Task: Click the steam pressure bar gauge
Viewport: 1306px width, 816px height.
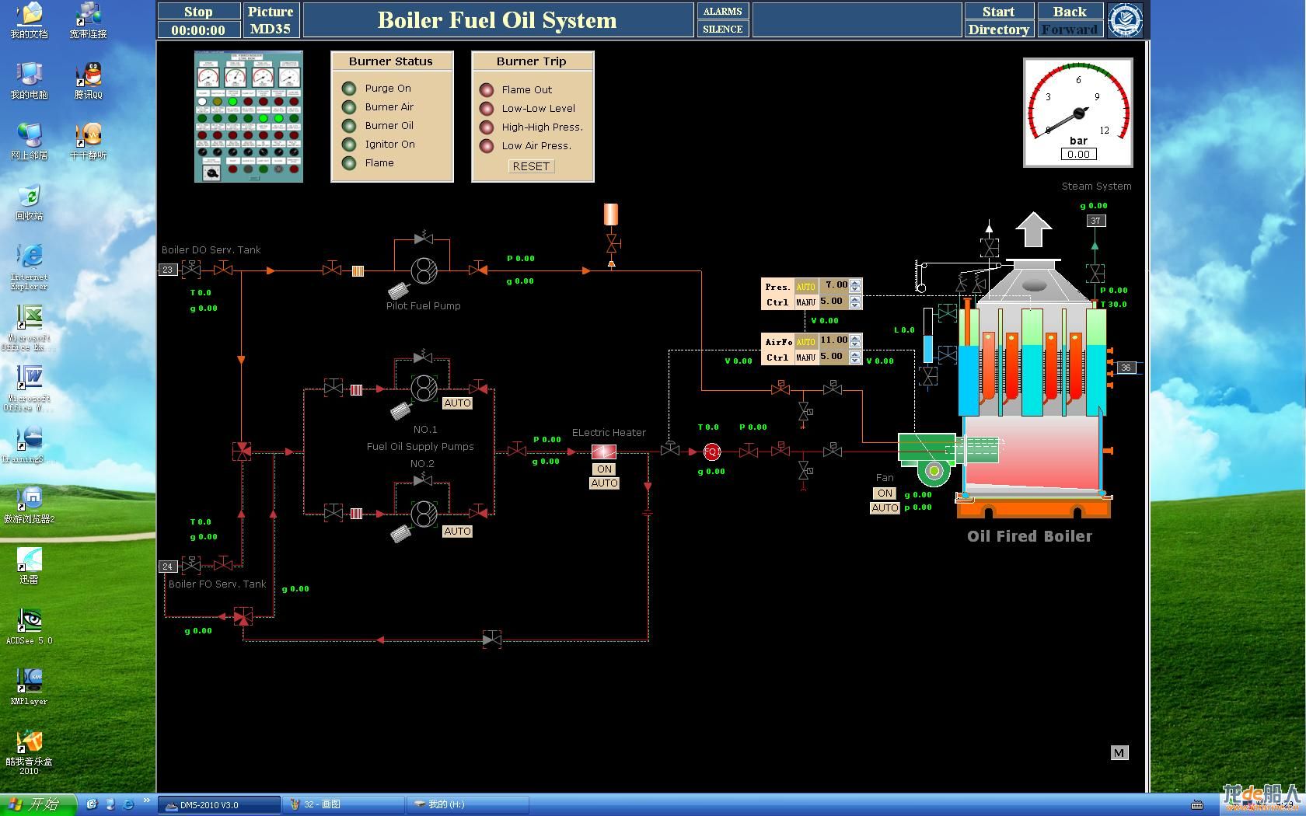Action: (x=1078, y=113)
